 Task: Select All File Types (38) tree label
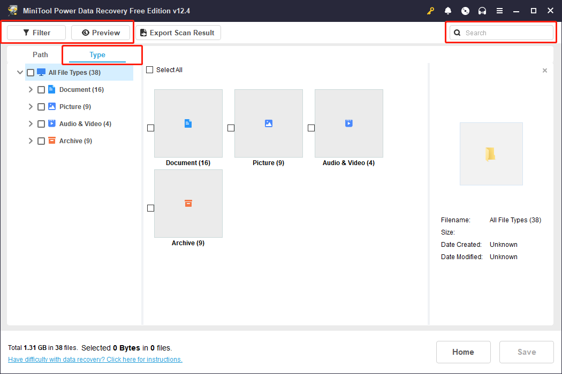74,73
